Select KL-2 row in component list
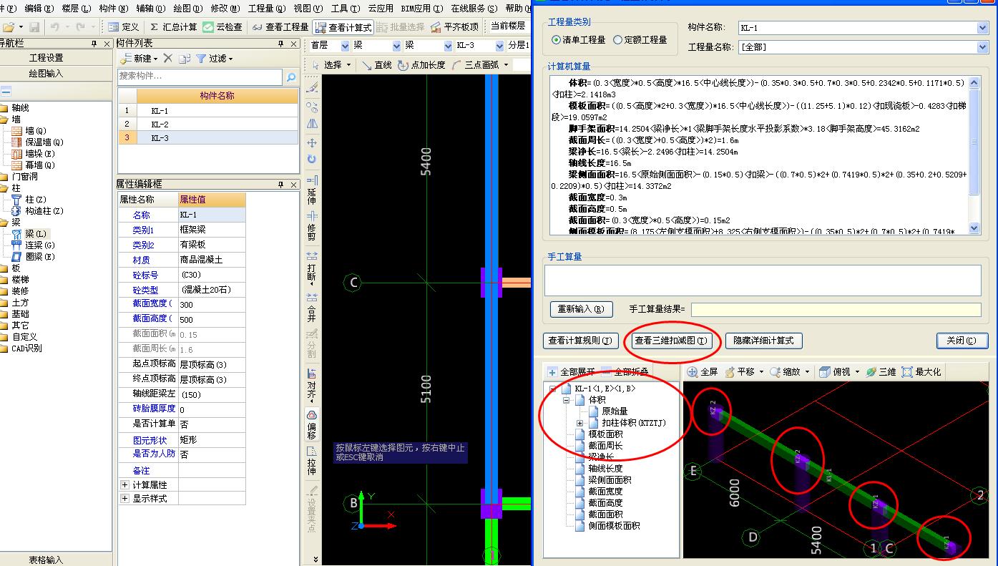This screenshot has height=566, width=998. [x=208, y=125]
